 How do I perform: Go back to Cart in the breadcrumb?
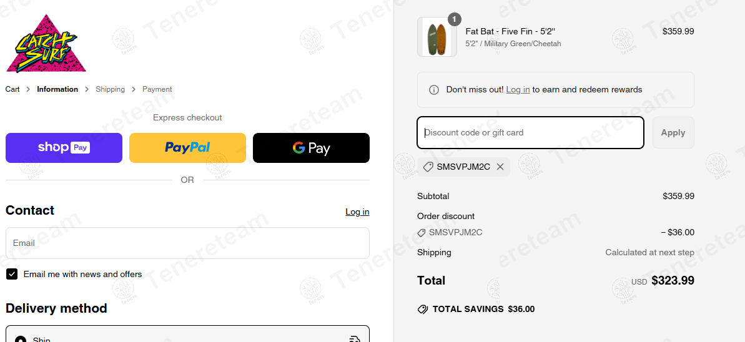[12, 89]
